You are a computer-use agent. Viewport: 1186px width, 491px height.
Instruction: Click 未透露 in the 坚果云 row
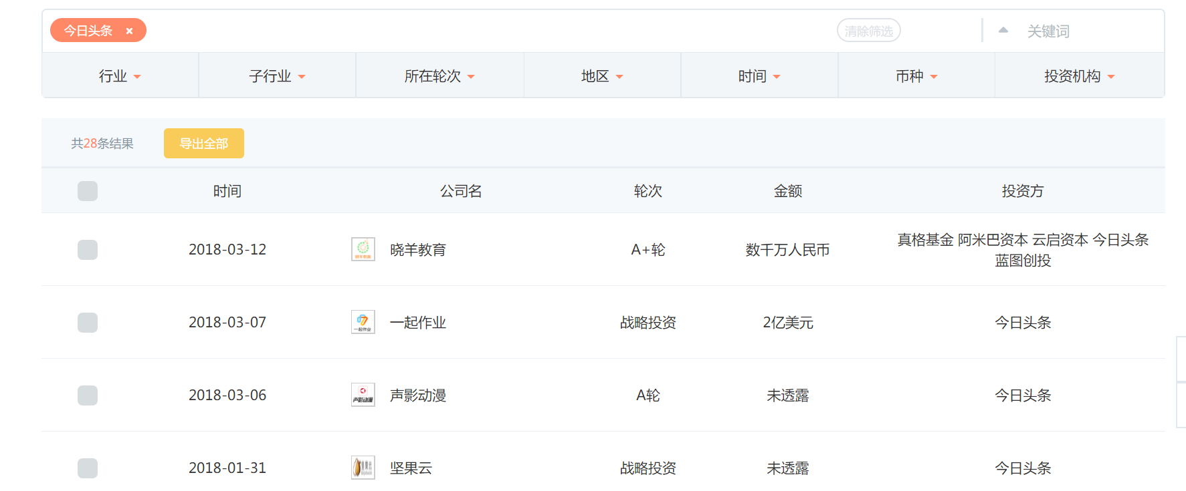coord(788,468)
